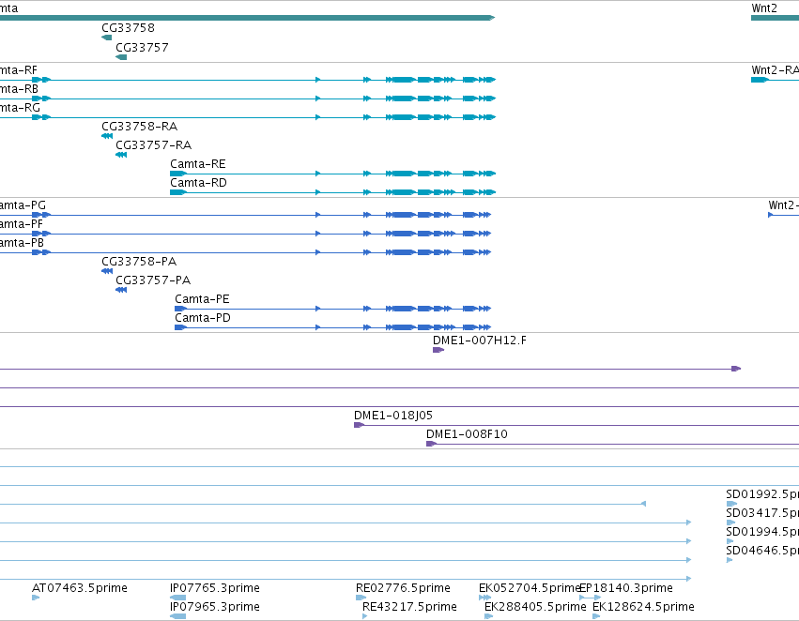The image size is (799, 621).
Task: Click the CG33757-RA transcript glyph
Action: (121, 155)
